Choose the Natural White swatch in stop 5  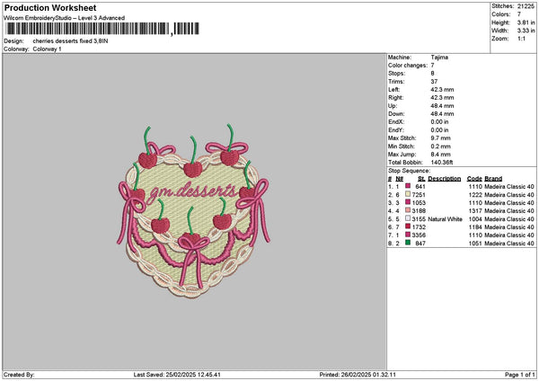[408, 217]
